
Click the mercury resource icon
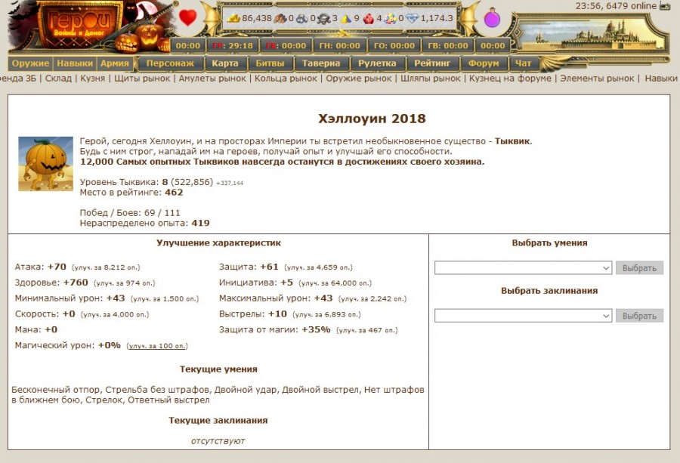click(x=323, y=19)
